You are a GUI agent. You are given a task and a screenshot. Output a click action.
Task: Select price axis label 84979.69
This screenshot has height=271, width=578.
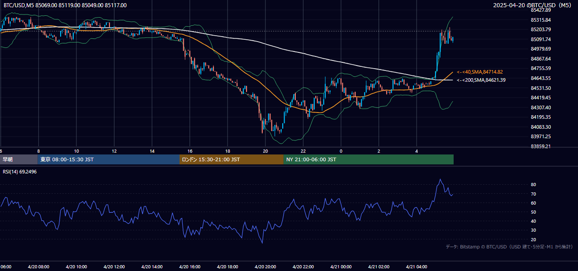(x=540, y=49)
